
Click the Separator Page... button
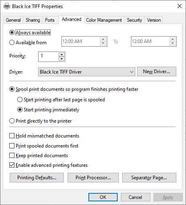pos(149,178)
